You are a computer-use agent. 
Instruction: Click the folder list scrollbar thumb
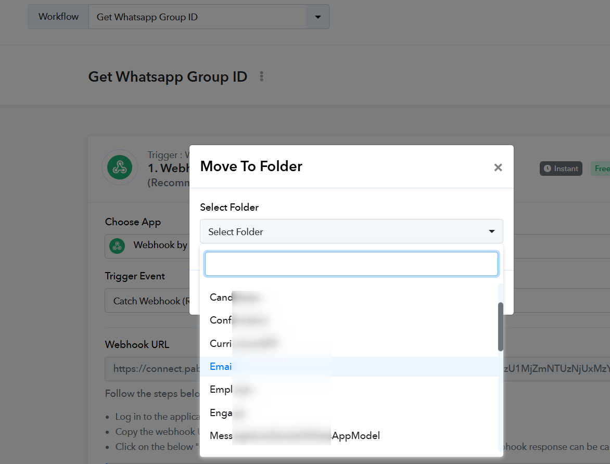[500, 327]
